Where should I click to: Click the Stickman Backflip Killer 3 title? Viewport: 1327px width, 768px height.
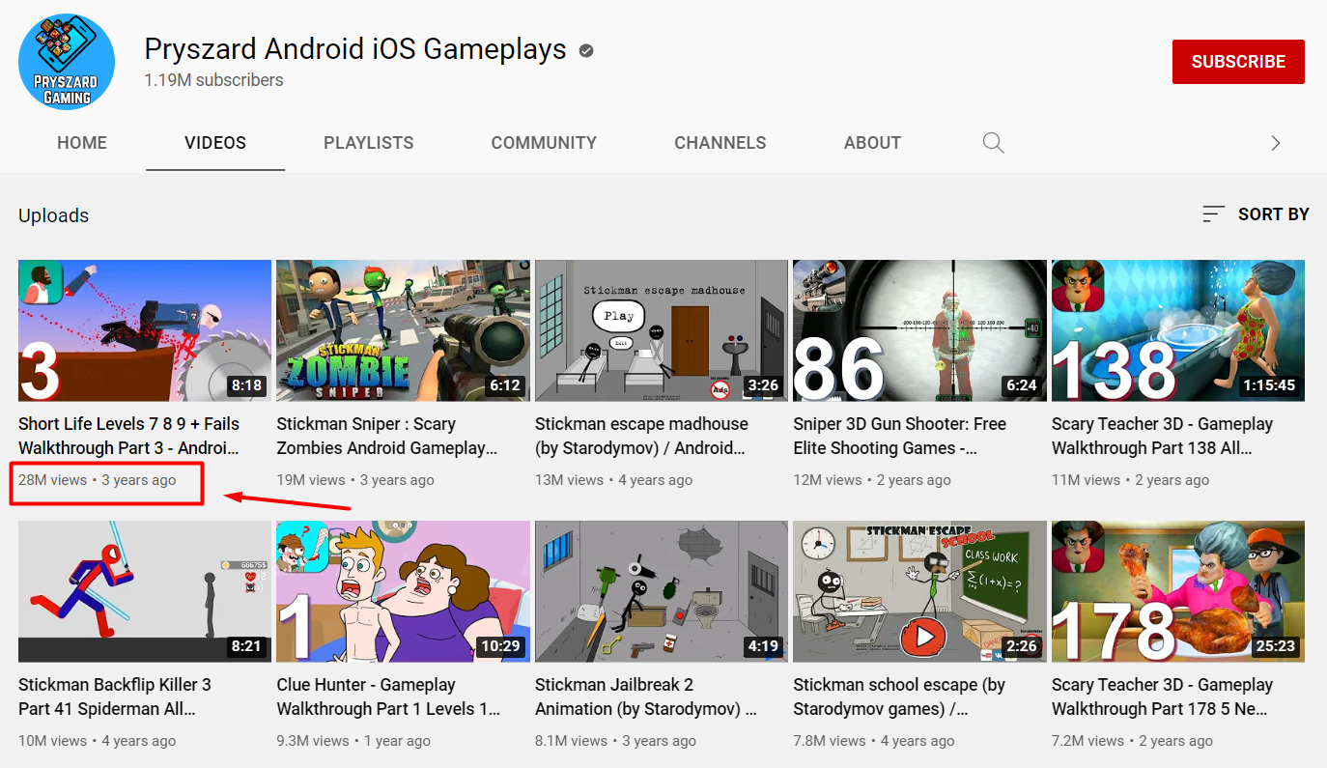[115, 697]
